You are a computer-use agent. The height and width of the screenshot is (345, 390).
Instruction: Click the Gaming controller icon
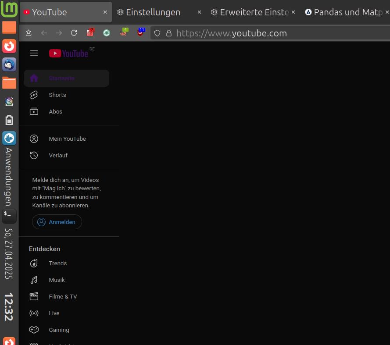pyautogui.click(x=34, y=330)
